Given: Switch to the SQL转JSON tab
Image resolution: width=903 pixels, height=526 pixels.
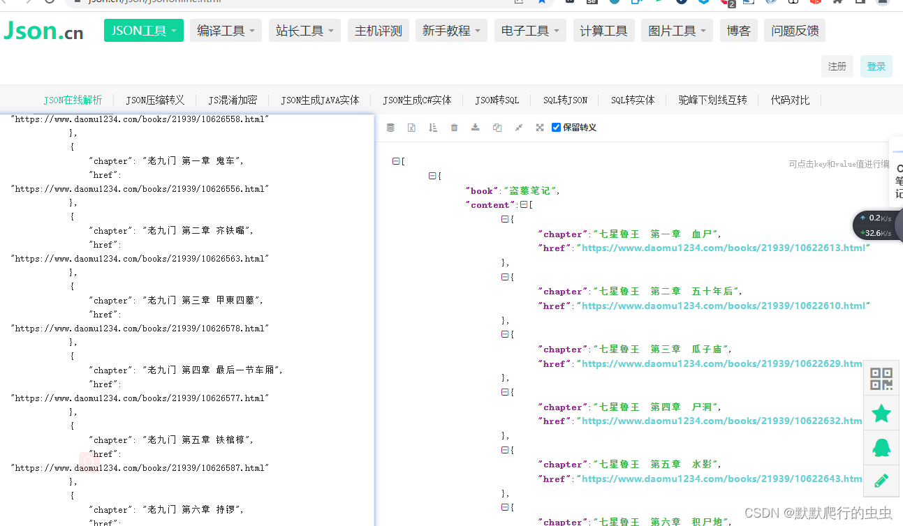Looking at the screenshot, I should (565, 100).
